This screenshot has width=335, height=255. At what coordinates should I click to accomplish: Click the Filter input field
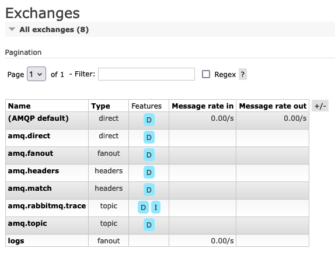[146, 74]
